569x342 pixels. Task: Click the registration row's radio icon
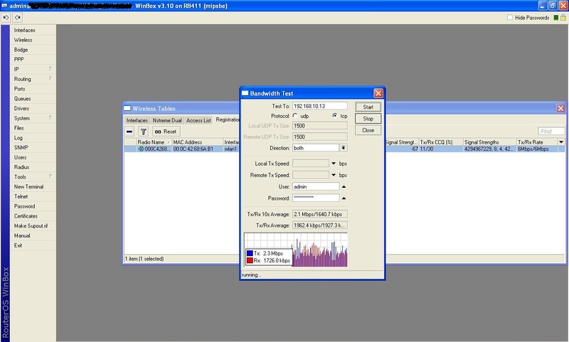click(141, 149)
